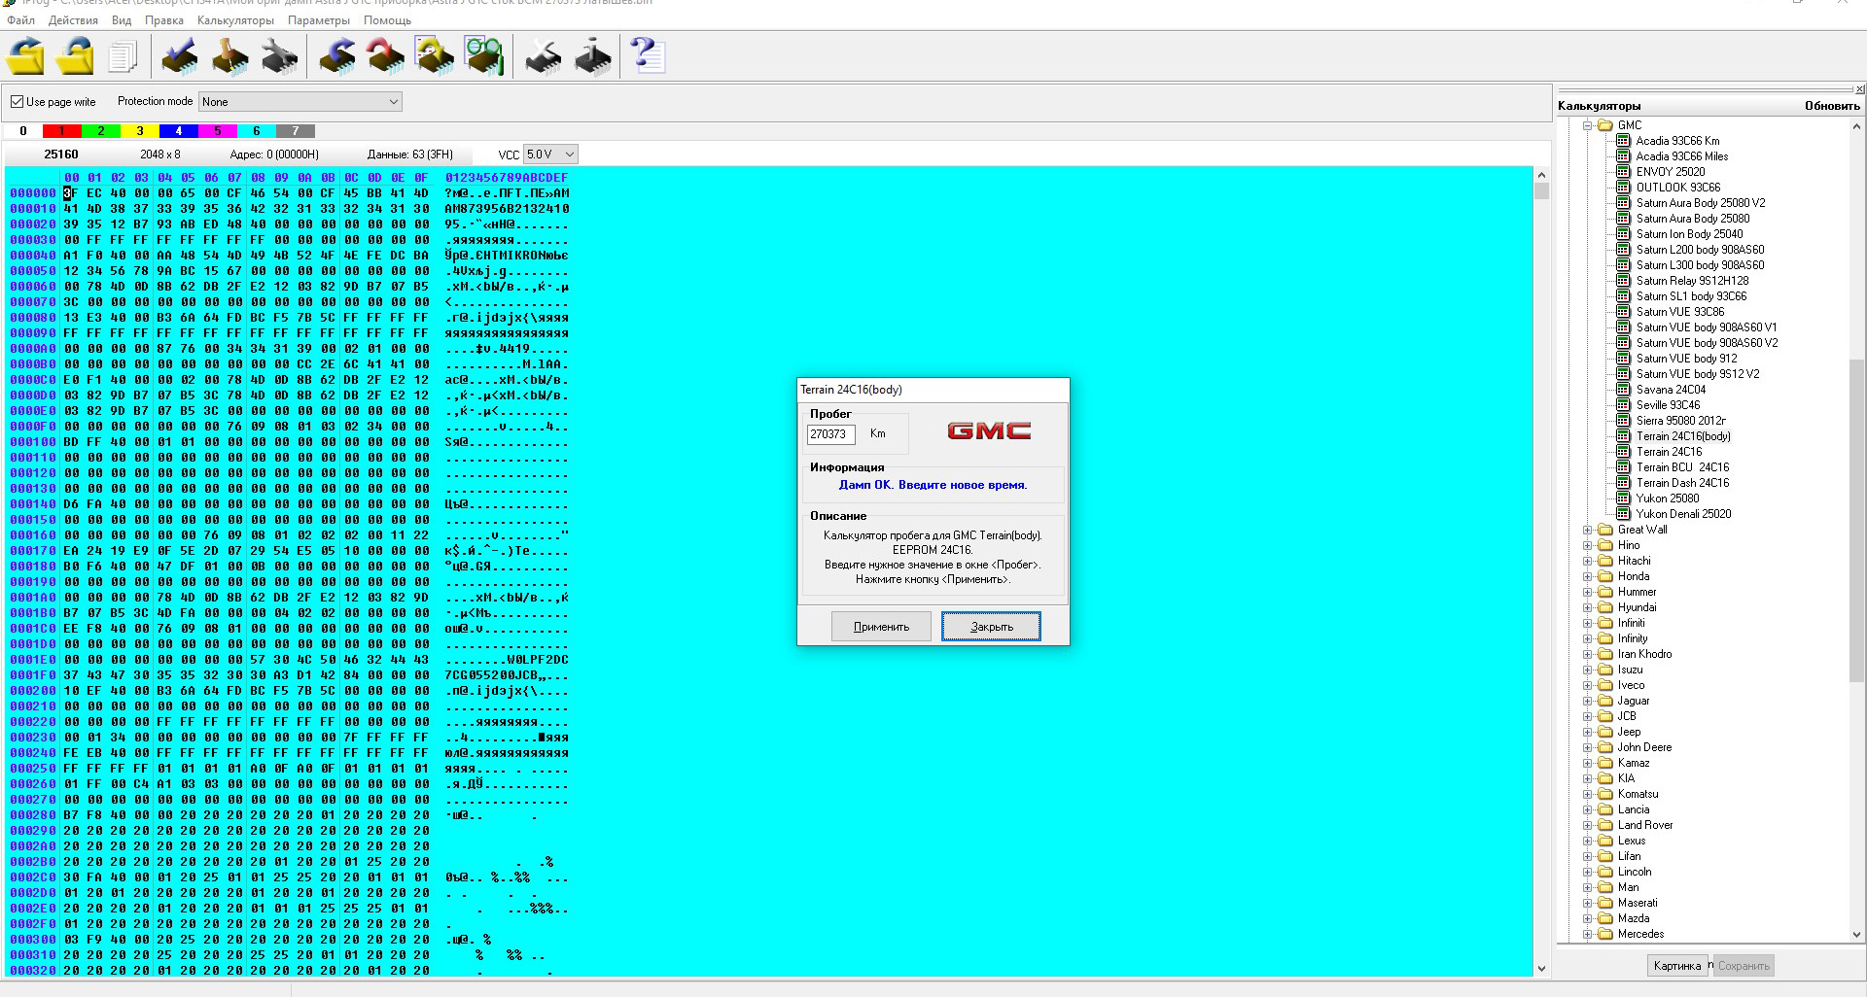1867x997 pixels.
Task: Select the red color swatch 1
Action: tap(62, 131)
